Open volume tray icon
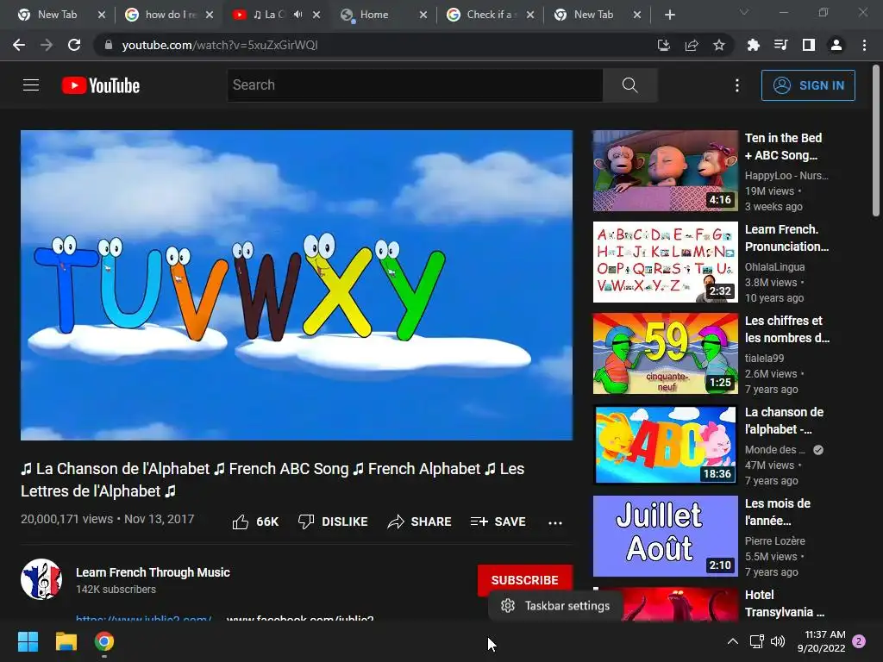Screen dimensions: 883x662 coord(778,641)
